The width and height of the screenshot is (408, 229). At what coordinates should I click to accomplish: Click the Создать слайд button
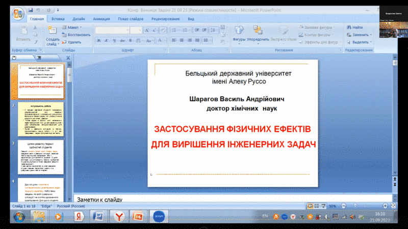pyautogui.click(x=53, y=36)
